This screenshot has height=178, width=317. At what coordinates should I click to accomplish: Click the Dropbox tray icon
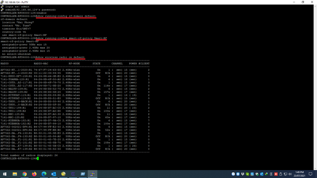tap(243, 174)
